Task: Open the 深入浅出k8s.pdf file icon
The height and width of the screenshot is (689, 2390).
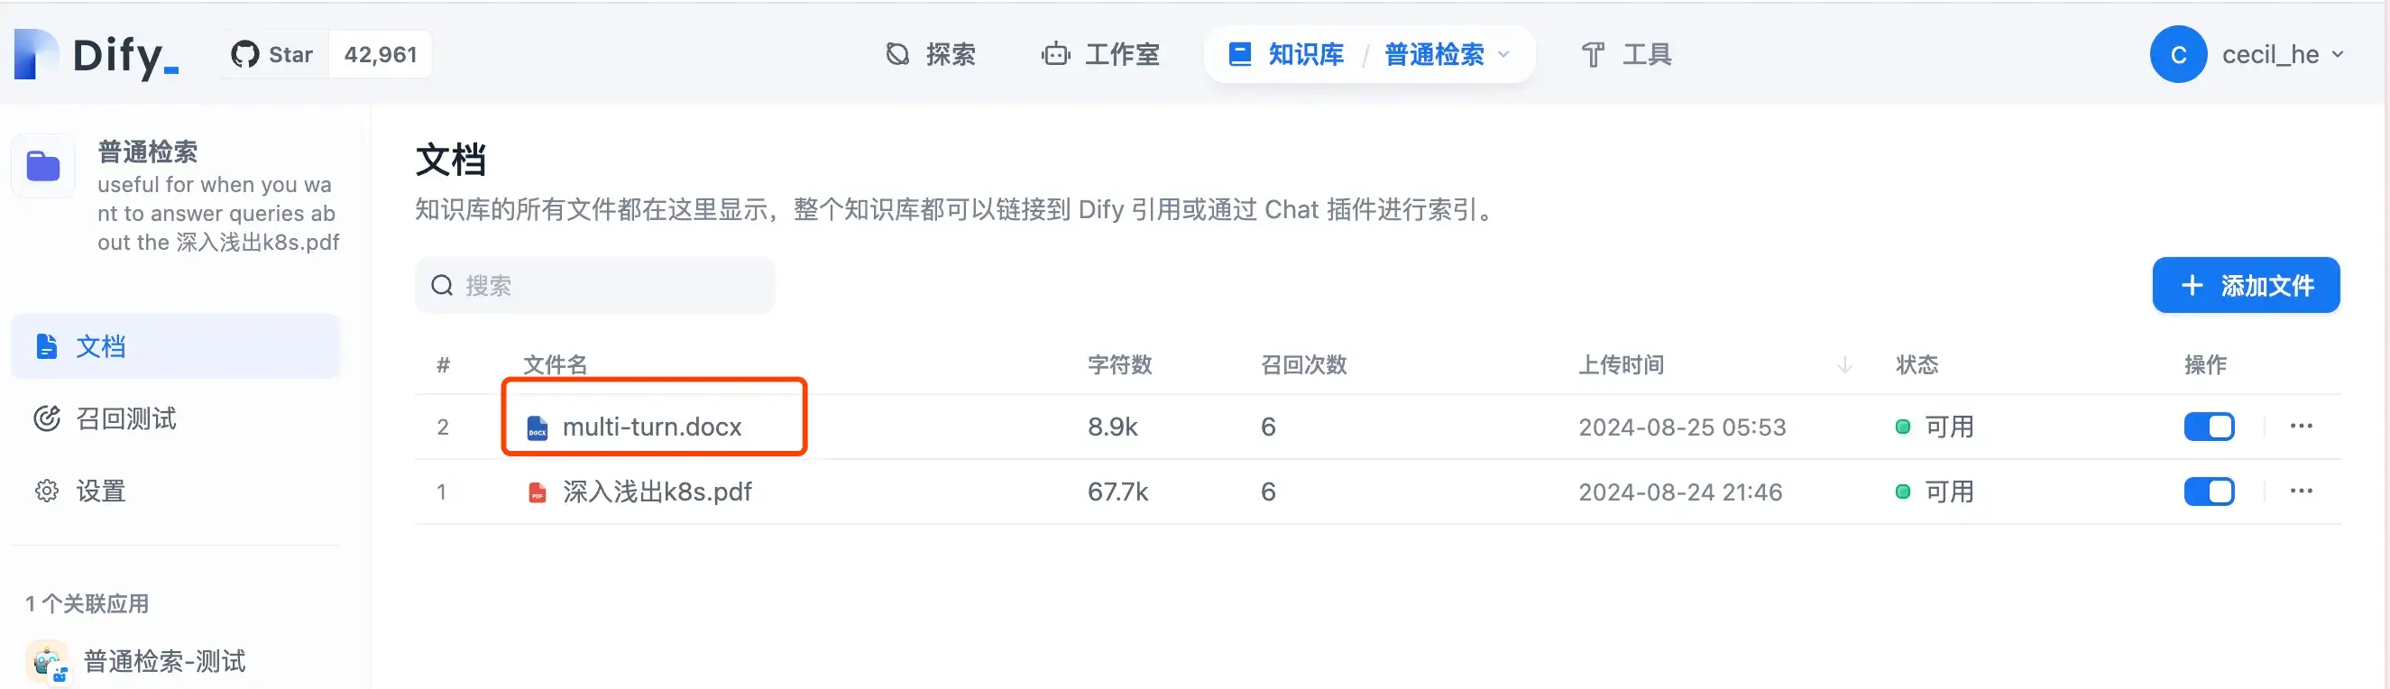Action: (538, 492)
